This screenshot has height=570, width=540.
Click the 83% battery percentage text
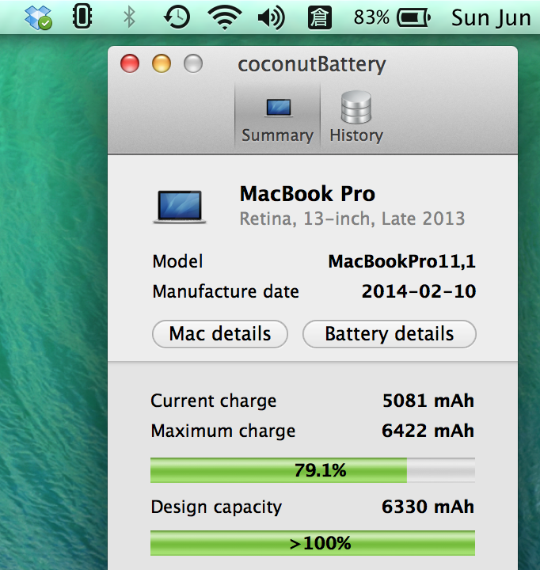(371, 17)
